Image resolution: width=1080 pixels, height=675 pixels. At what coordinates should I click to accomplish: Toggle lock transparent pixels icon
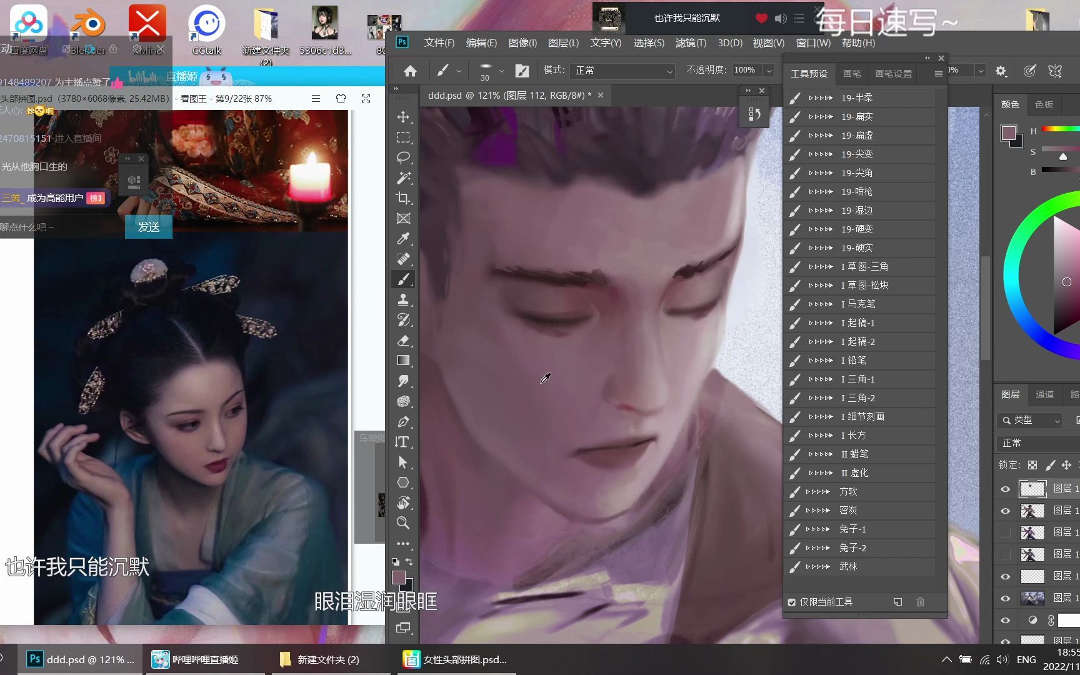1032,465
